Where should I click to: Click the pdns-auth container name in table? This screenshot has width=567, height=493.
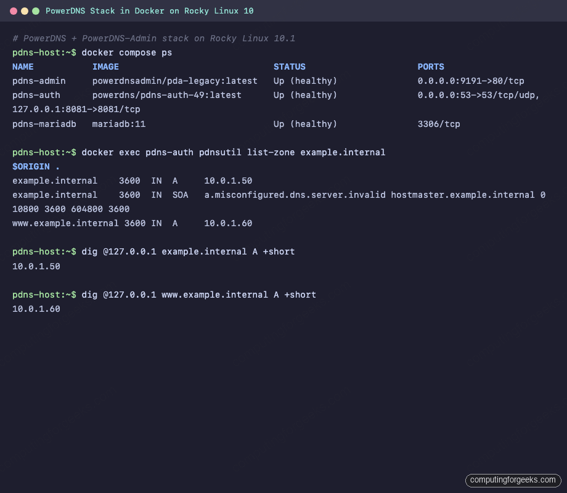36,95
